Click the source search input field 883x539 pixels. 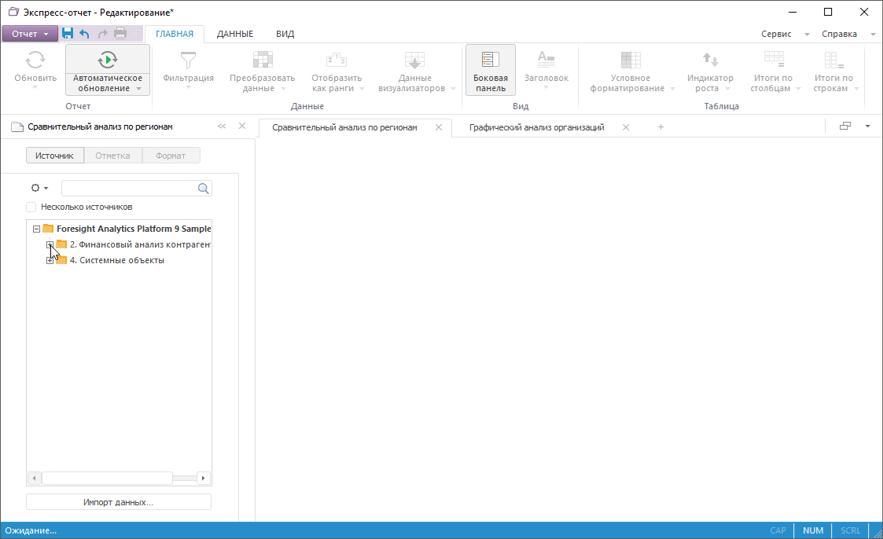point(129,188)
